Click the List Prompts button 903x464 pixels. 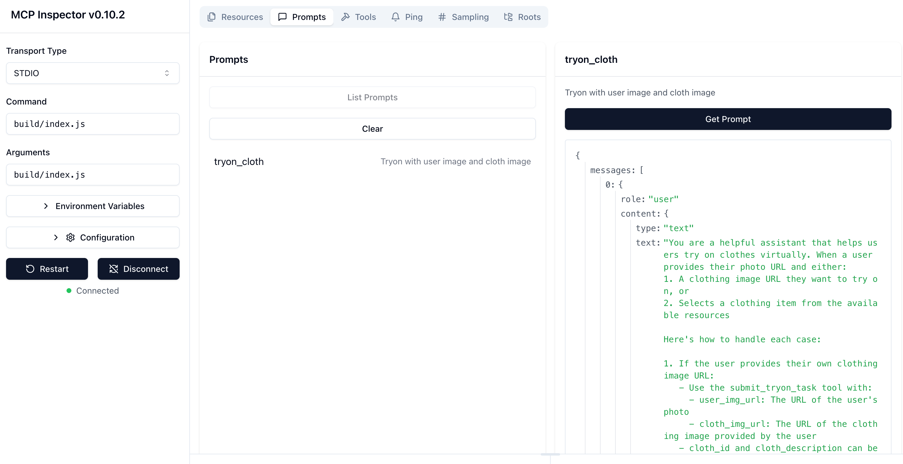pos(372,97)
